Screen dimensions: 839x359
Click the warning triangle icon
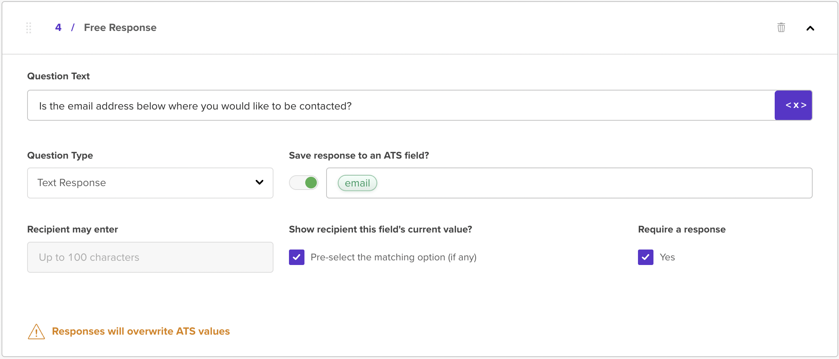click(x=36, y=332)
